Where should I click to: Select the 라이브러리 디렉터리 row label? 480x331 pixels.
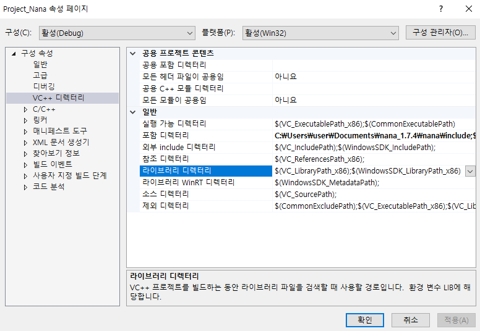click(206, 171)
